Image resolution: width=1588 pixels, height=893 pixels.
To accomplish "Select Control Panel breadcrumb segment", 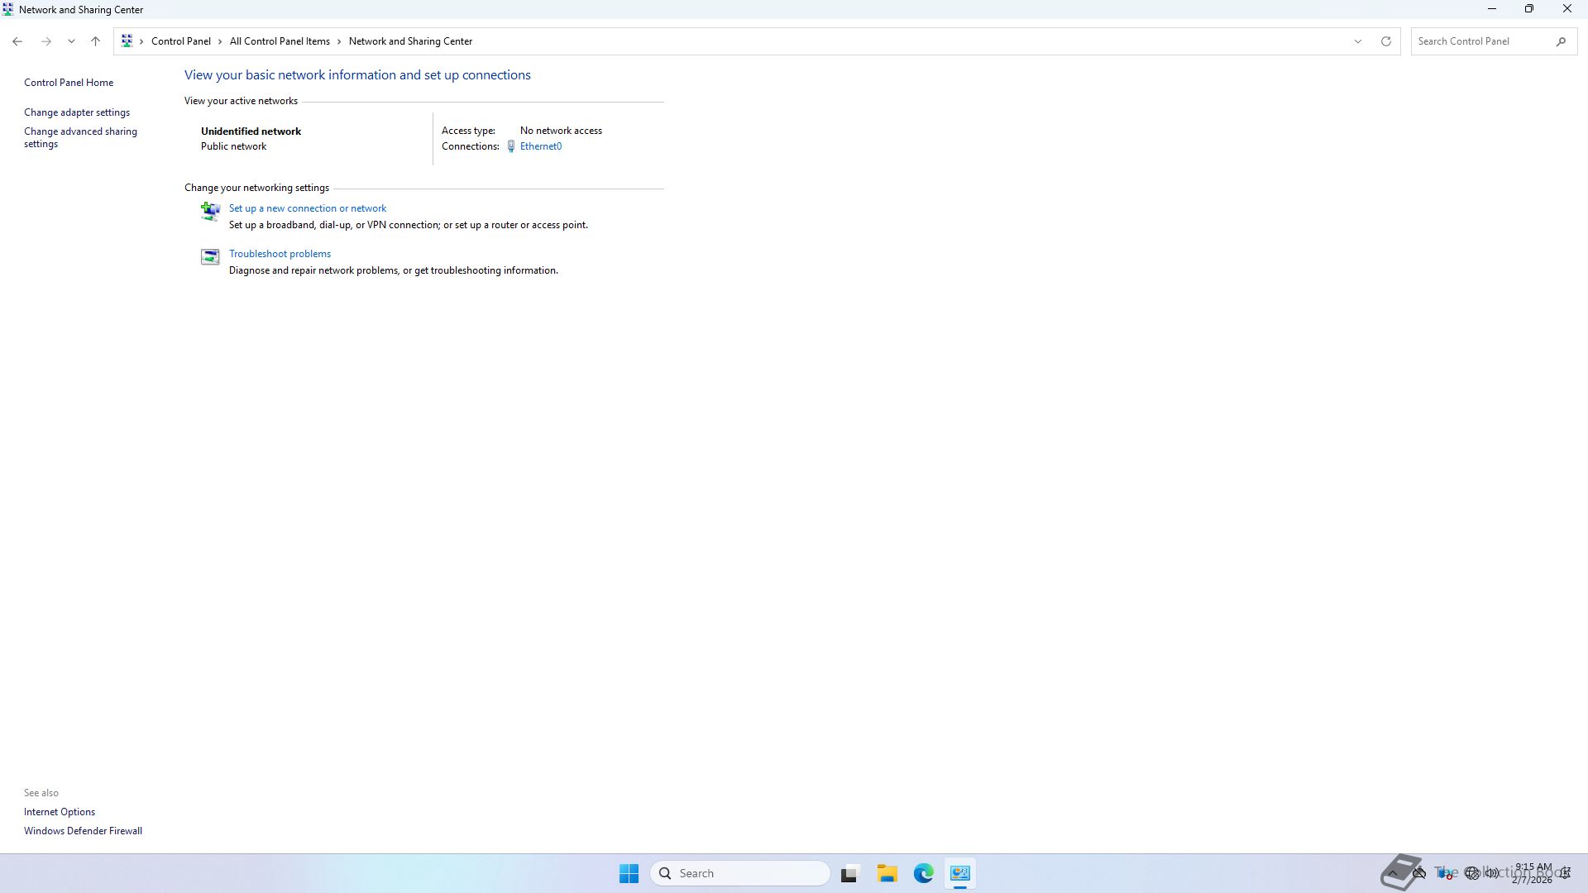I will [x=180, y=41].
